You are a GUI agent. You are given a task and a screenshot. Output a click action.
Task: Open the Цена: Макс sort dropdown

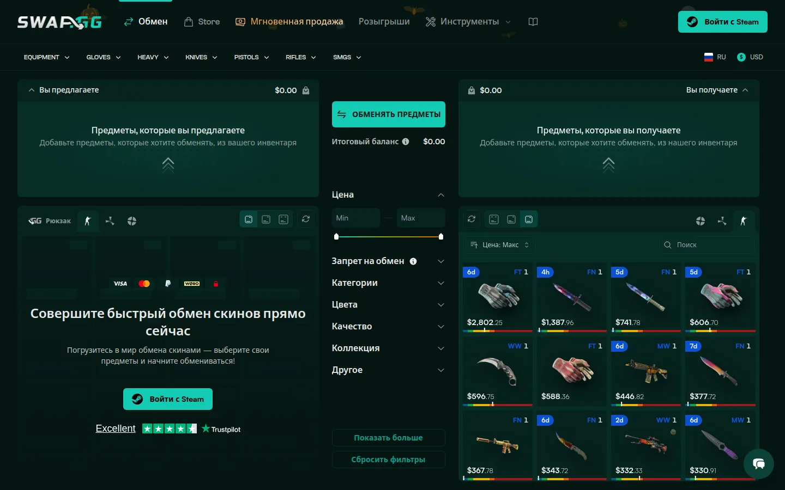pos(499,245)
